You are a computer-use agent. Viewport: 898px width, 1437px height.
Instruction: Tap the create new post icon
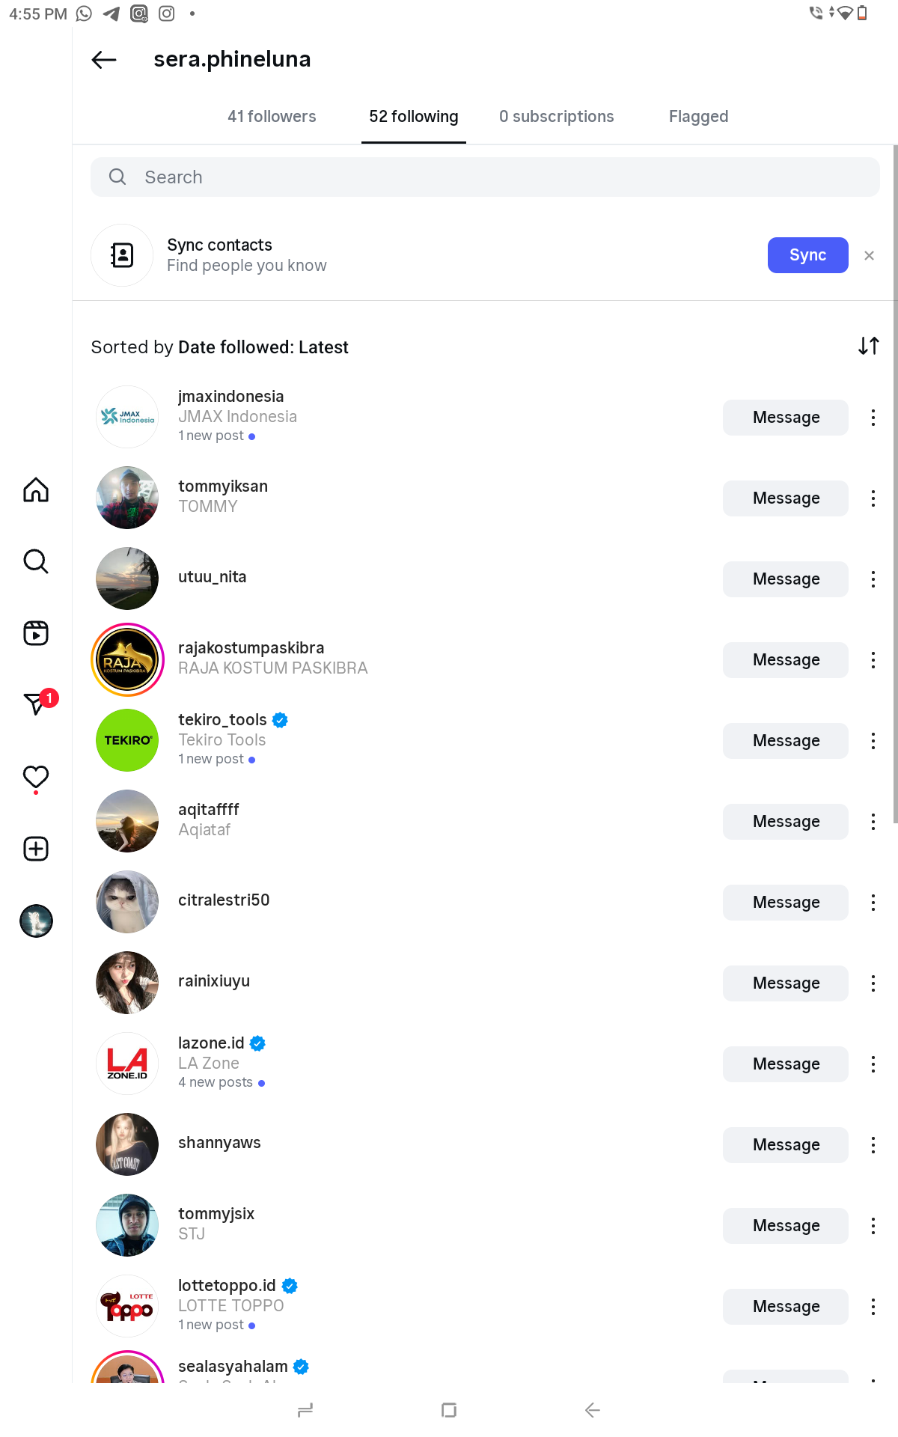(36, 849)
